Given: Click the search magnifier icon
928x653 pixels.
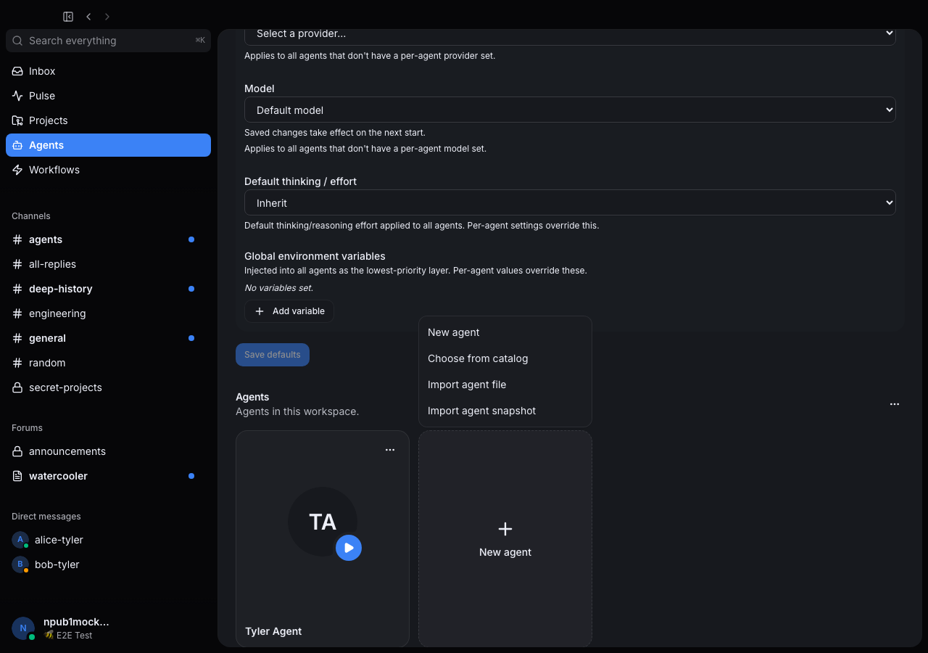Looking at the screenshot, I should 17,41.
